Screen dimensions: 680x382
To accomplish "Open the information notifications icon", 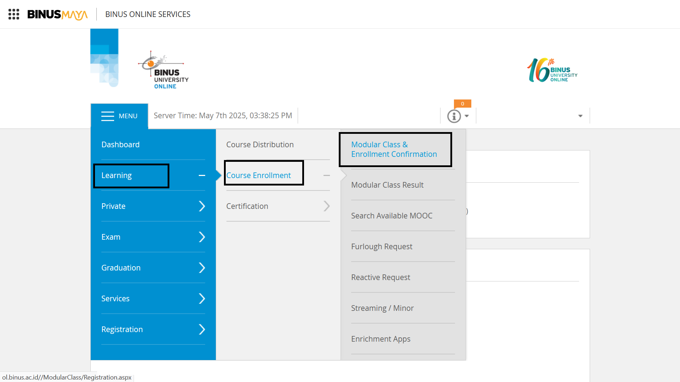I will click(x=454, y=115).
